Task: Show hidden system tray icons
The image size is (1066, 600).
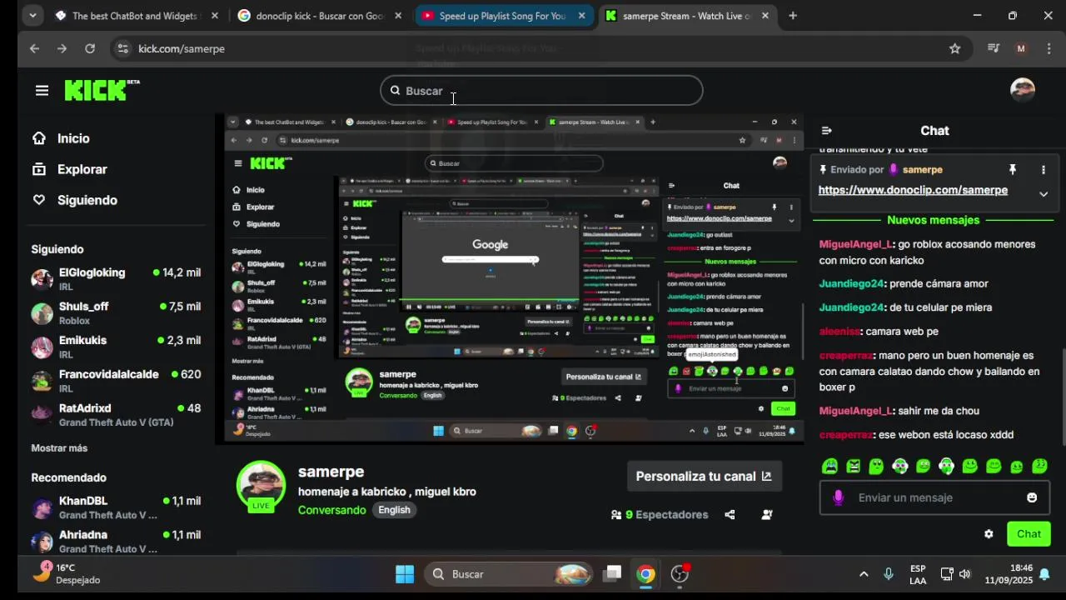Action: [x=864, y=574]
